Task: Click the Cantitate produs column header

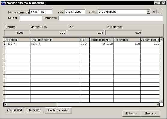Action: tap(101, 40)
